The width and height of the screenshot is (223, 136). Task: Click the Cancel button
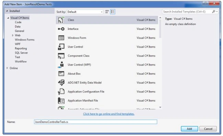coord(208,129)
